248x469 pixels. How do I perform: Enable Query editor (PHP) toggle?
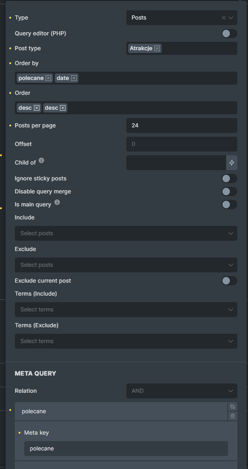[229, 33]
